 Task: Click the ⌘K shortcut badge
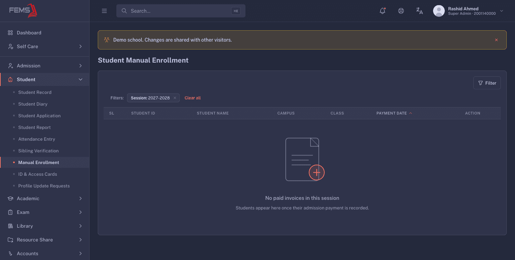tap(236, 11)
